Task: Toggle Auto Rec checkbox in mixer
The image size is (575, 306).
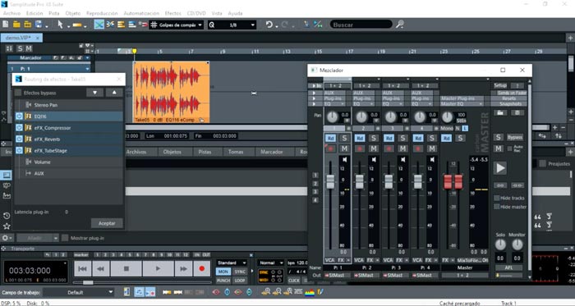Action: (510, 148)
